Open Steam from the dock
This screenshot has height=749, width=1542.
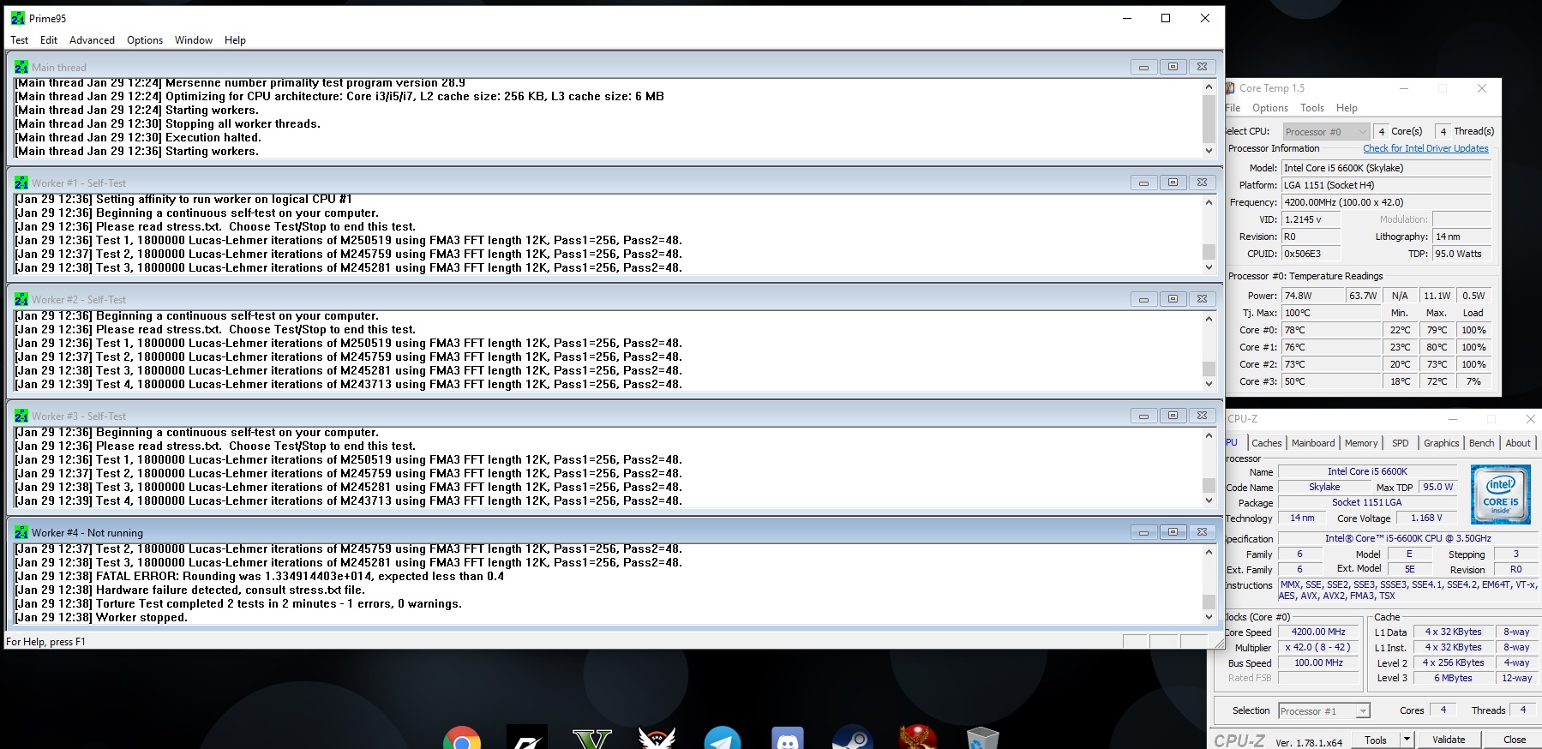click(x=853, y=738)
